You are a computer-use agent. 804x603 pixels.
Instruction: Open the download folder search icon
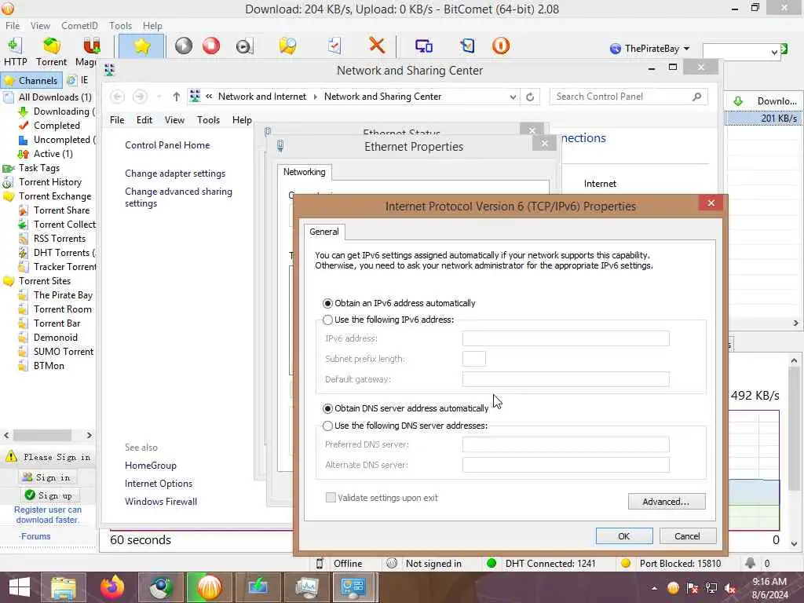point(287,46)
